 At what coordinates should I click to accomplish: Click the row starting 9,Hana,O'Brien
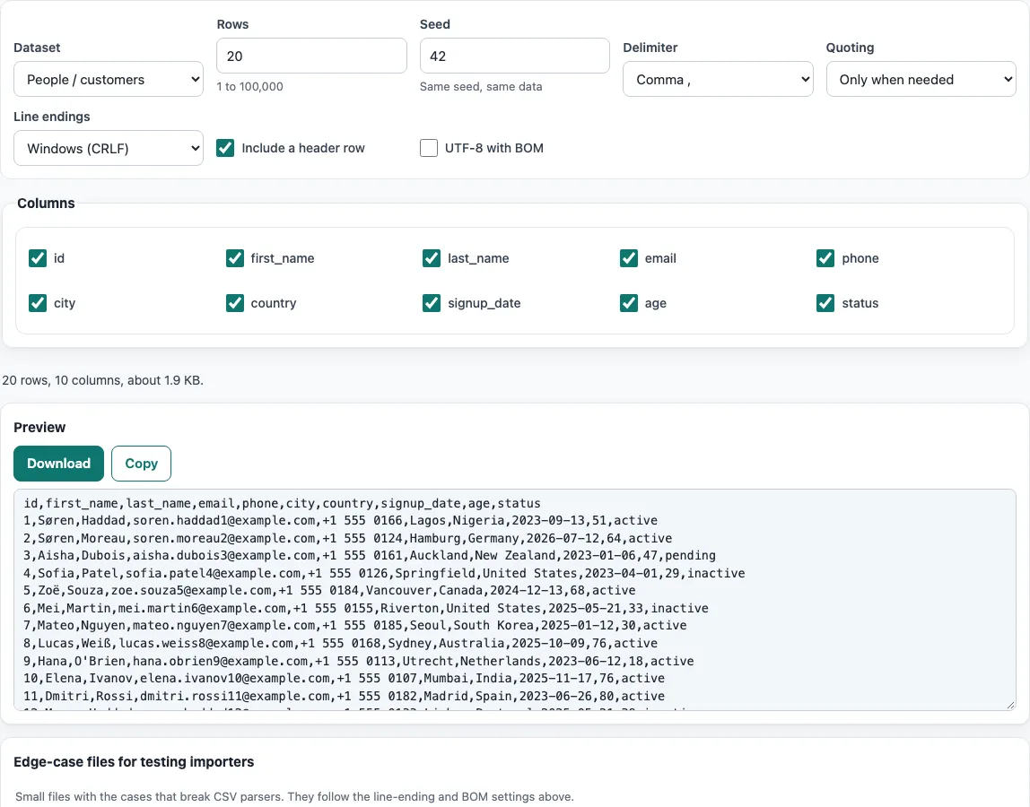[359, 661]
